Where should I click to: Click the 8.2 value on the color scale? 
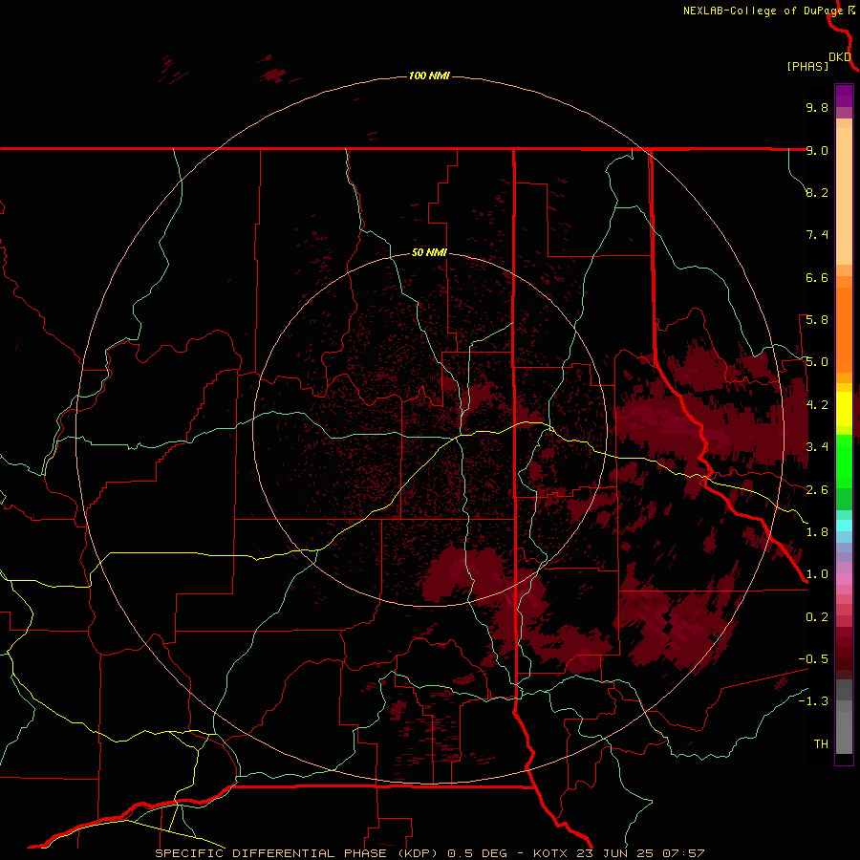817,192
